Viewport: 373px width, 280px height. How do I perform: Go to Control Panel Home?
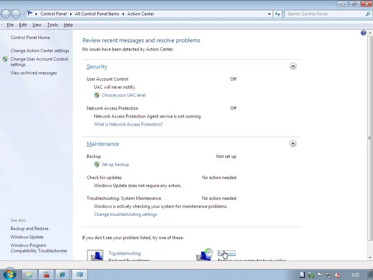click(x=30, y=38)
